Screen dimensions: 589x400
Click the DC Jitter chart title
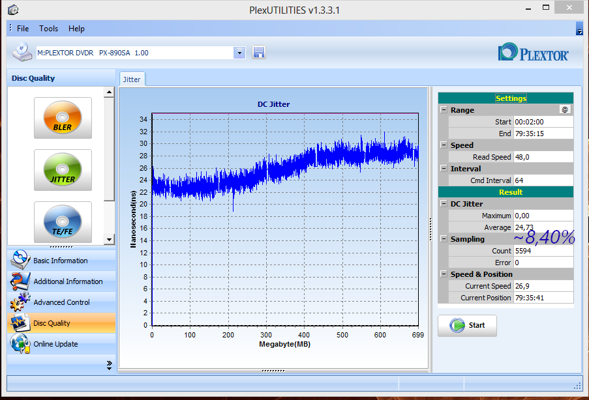[273, 104]
